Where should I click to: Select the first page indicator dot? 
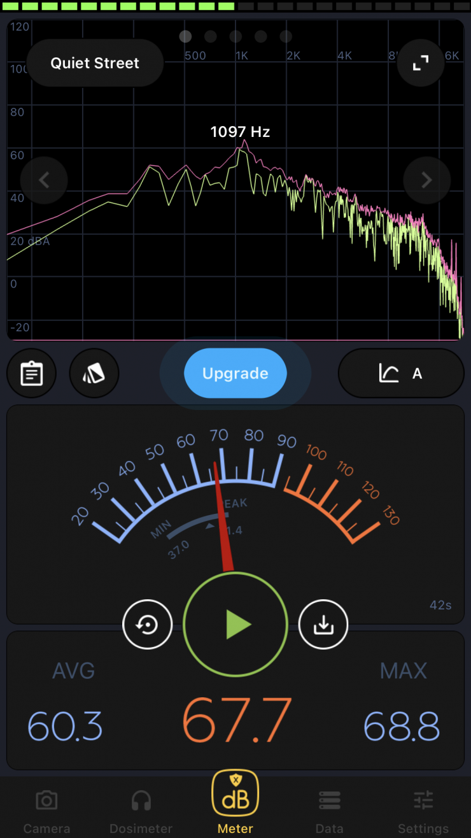185,36
